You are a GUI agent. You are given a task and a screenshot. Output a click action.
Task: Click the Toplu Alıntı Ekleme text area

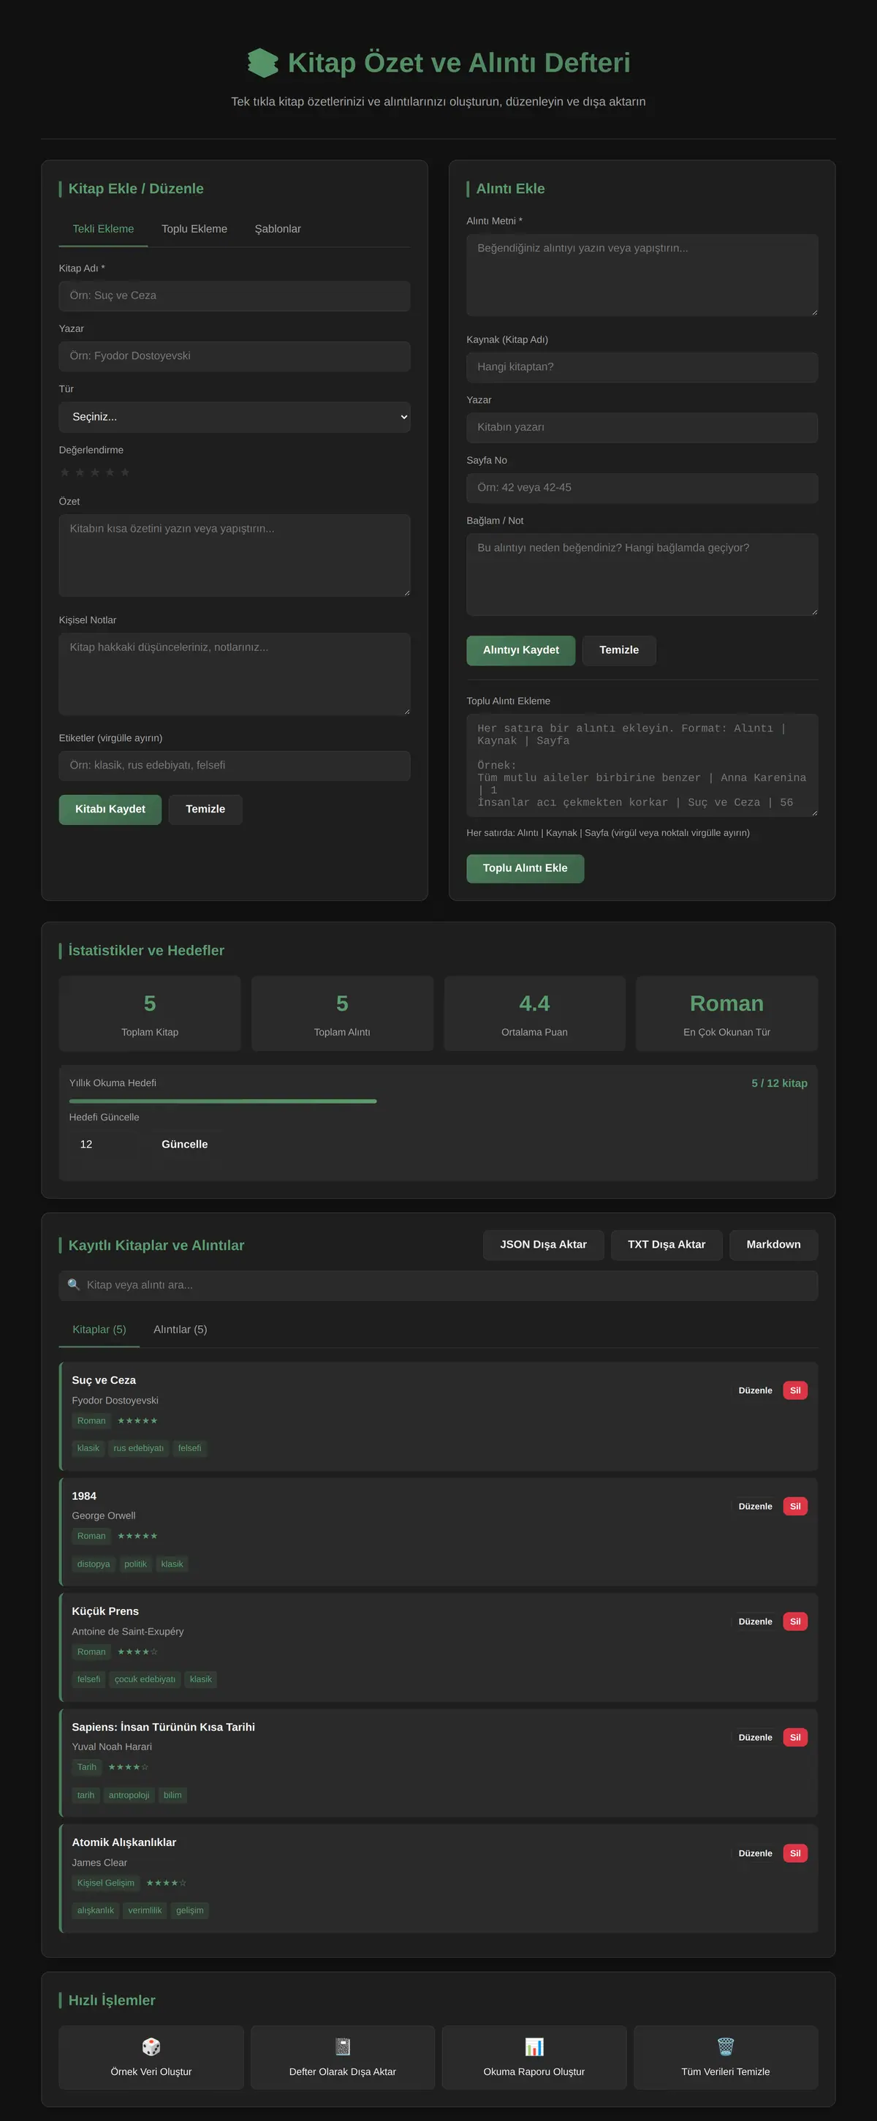tap(642, 765)
